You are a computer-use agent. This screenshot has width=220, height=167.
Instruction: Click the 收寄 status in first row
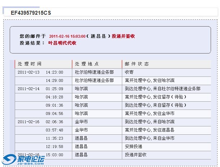point(129,72)
